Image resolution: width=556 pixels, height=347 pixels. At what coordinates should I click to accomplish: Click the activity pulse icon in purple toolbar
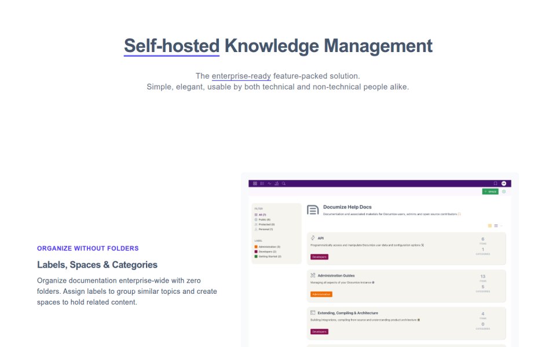click(x=269, y=183)
